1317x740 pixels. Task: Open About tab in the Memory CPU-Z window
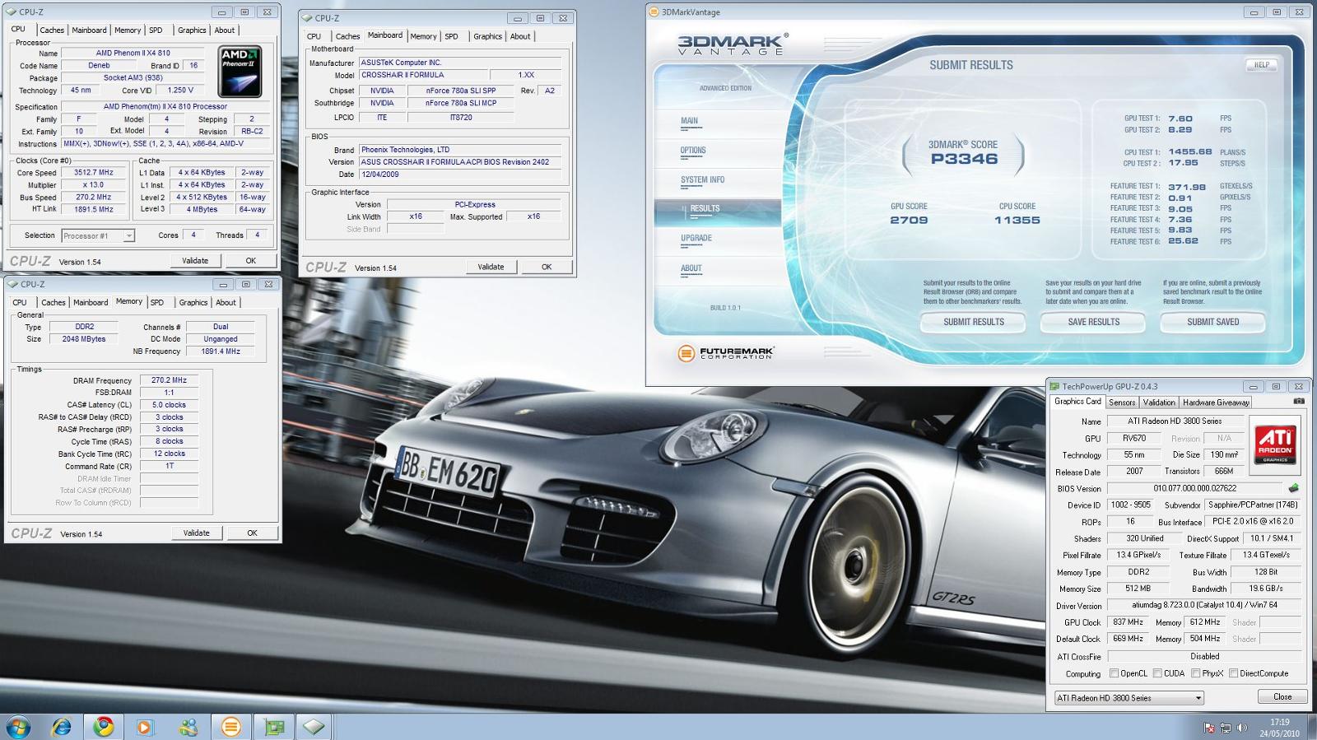click(226, 303)
